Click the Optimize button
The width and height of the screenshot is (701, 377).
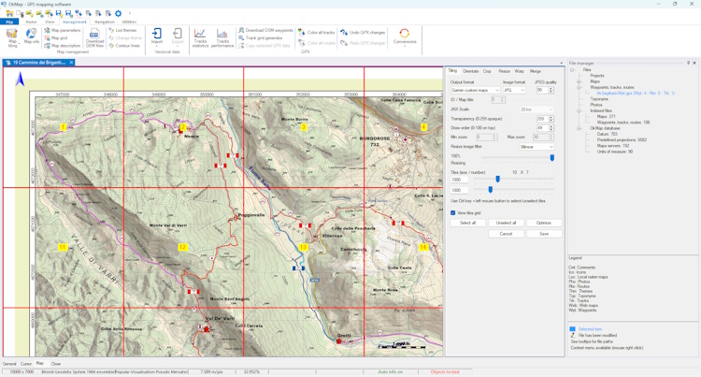click(x=544, y=223)
